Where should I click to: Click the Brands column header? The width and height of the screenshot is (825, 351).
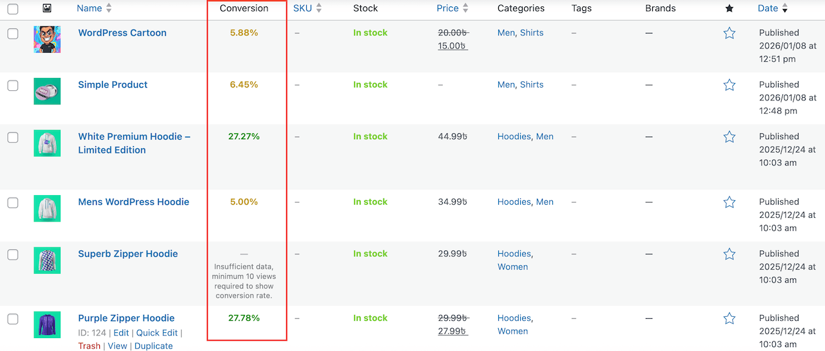[x=661, y=8]
